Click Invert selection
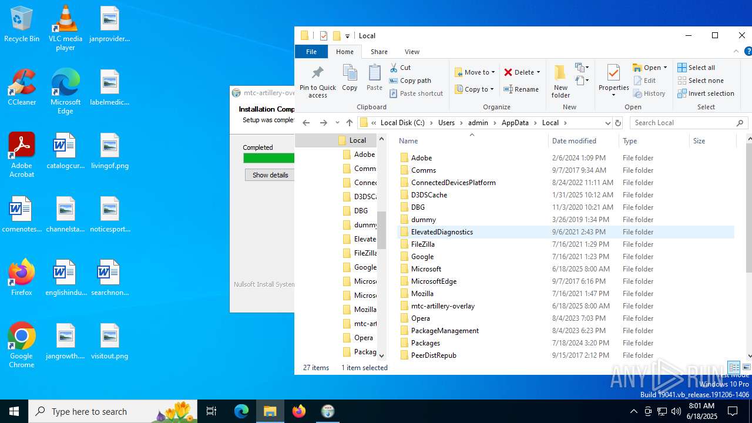The width and height of the screenshot is (752, 423). (x=706, y=93)
